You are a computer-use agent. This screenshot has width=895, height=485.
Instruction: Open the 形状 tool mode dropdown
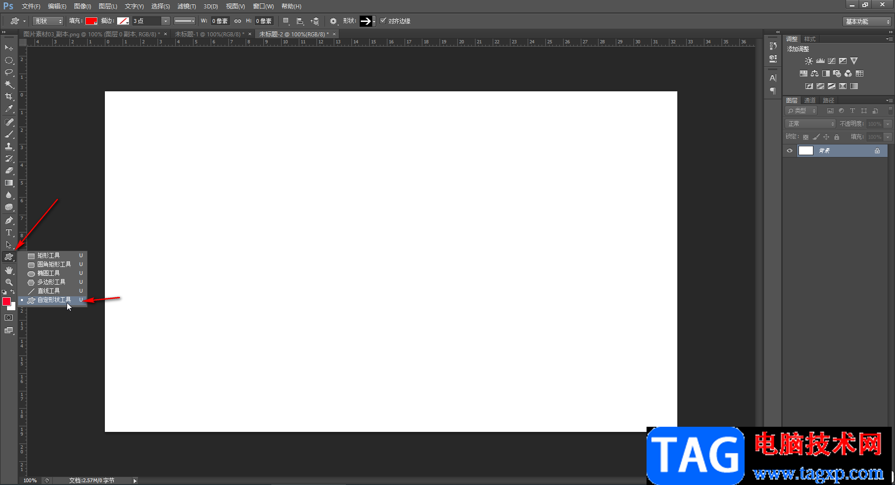(x=48, y=21)
